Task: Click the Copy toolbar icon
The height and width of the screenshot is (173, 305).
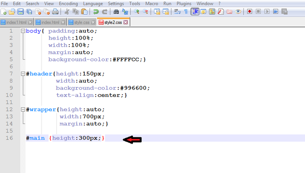Action: point(75,11)
